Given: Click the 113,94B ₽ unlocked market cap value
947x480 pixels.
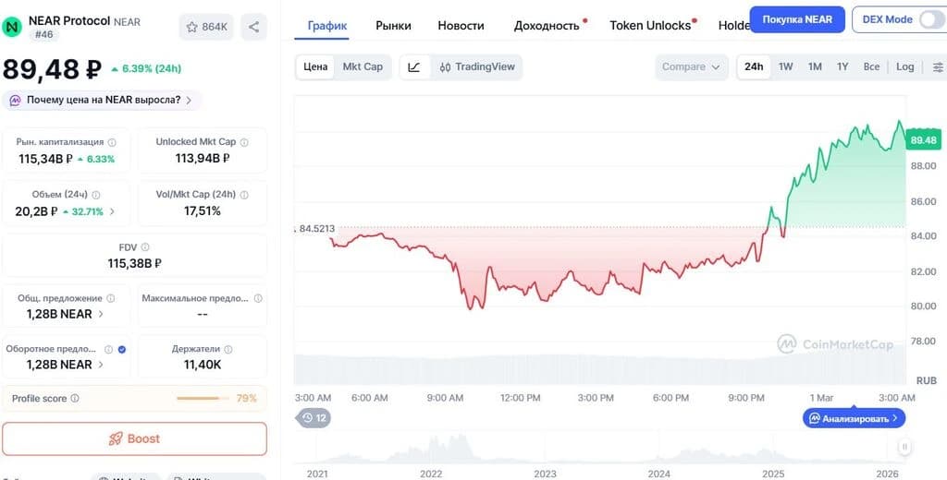Looking at the screenshot, I should coord(203,159).
